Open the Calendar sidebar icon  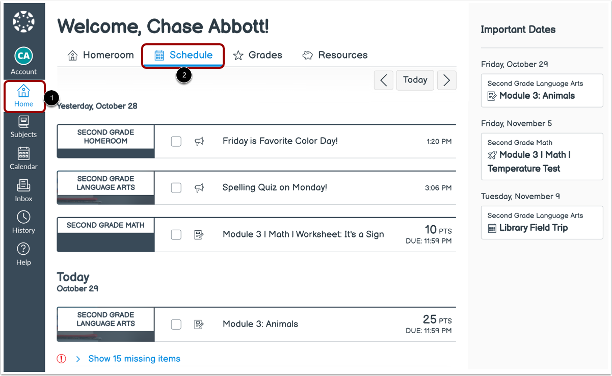point(23,158)
